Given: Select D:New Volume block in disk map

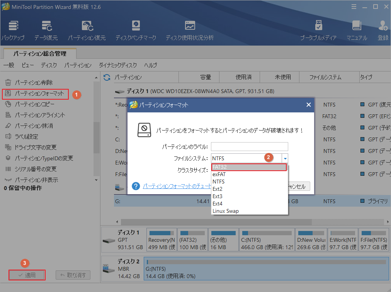Looking at the screenshot, I should click(311, 240).
